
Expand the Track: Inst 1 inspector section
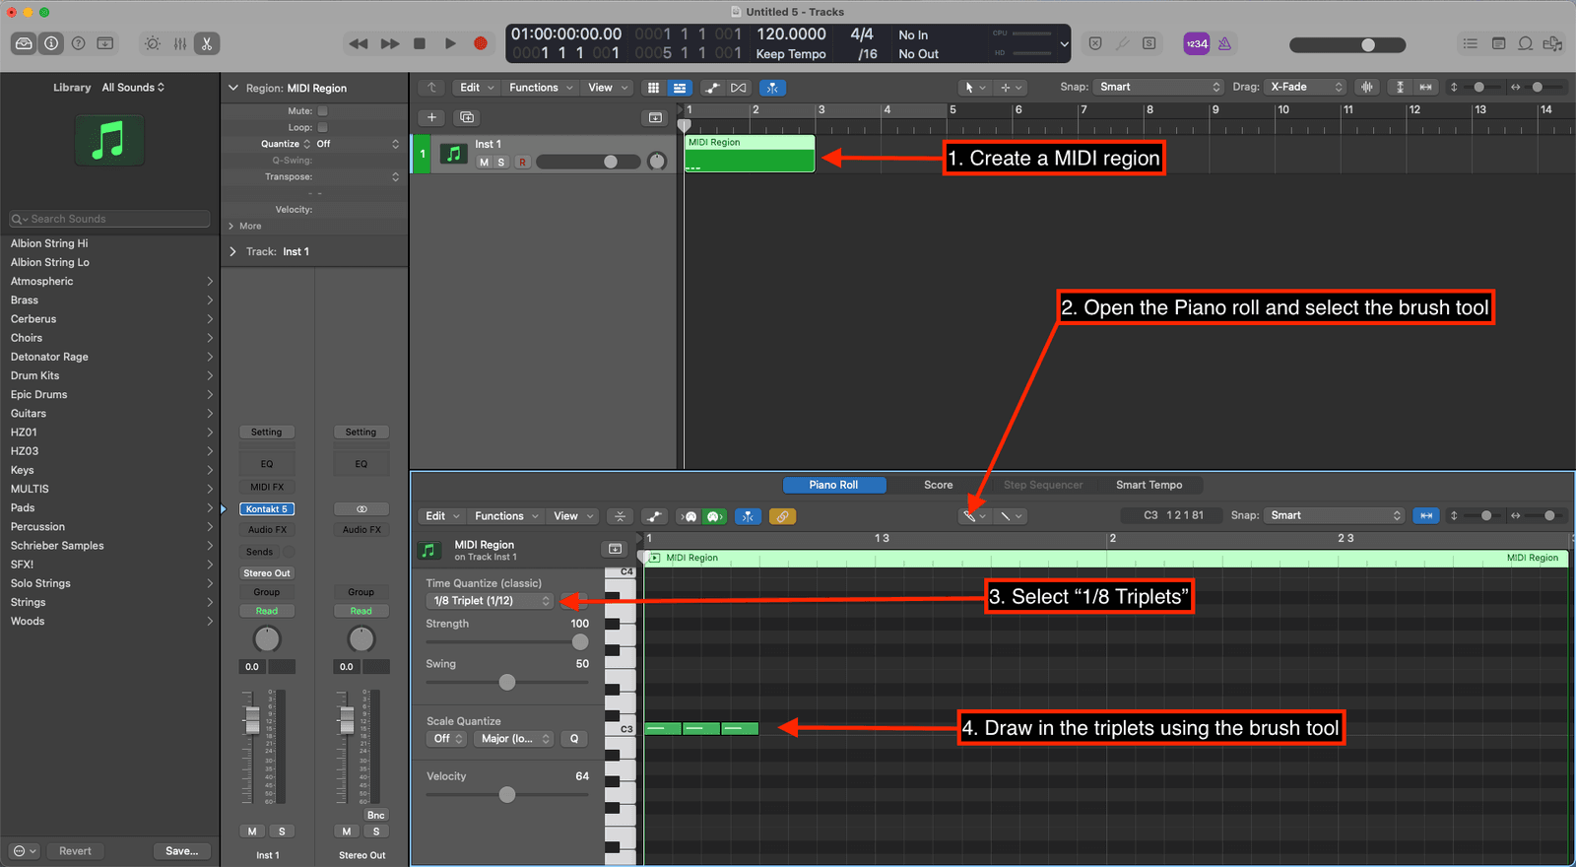(x=233, y=252)
